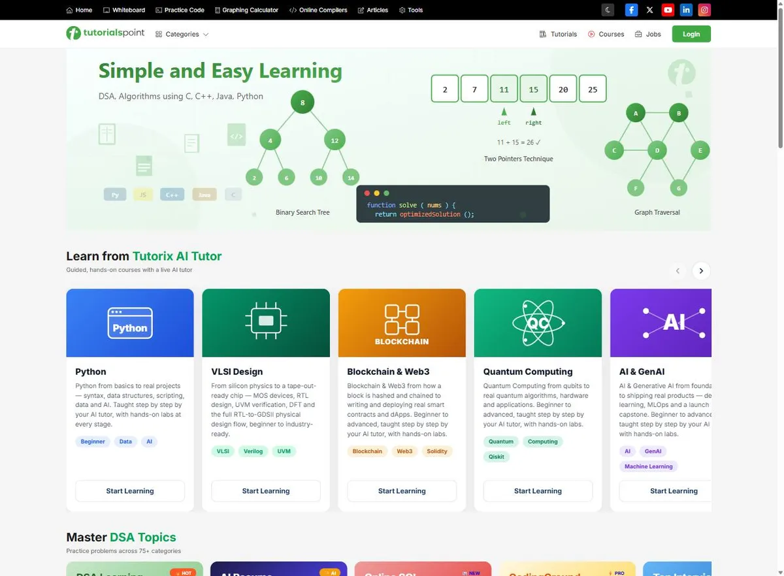This screenshot has height=576, width=784.
Task: Click the Beginner tag on Python card
Action: point(93,441)
